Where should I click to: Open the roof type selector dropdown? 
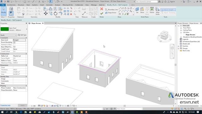click(x=27, y=29)
